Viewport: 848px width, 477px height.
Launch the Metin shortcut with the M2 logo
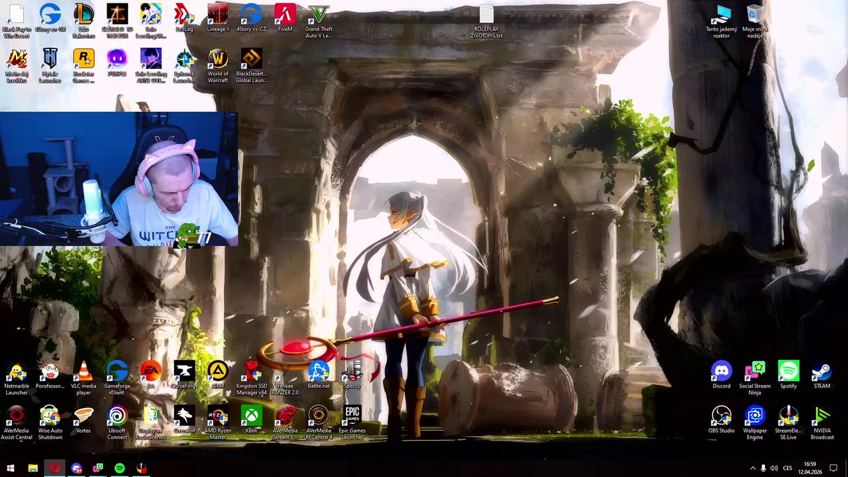[x=17, y=66]
